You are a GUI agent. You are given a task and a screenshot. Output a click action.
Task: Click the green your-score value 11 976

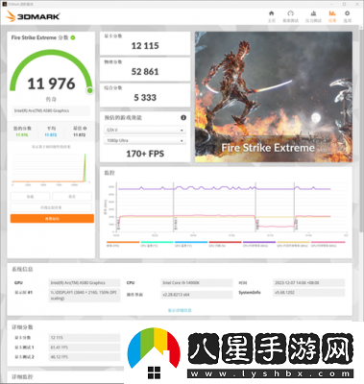pos(22,135)
